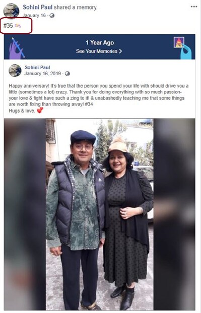Click the January 16, 2019 timestamp

43,74
